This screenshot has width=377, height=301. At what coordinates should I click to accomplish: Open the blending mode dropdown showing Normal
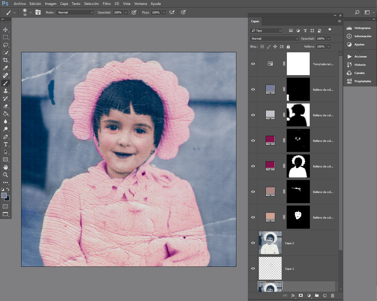coord(274,38)
